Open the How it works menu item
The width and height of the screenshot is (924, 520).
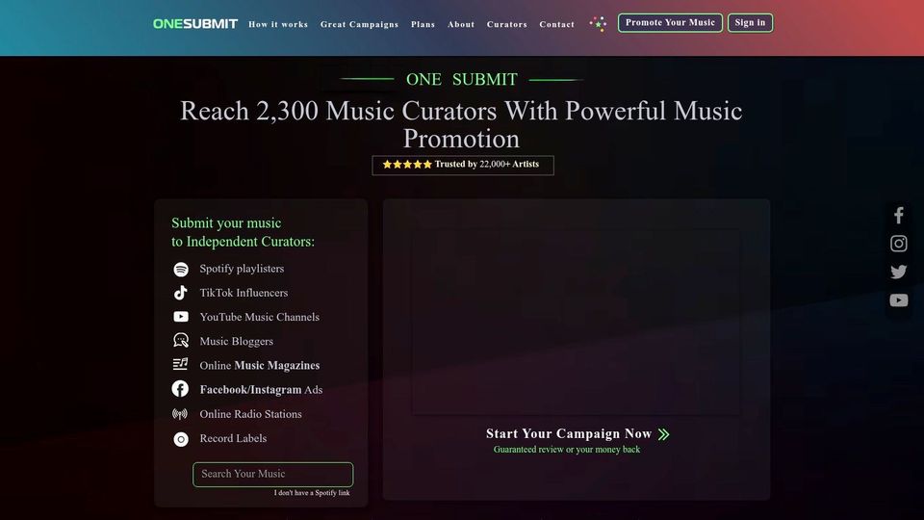pos(278,24)
